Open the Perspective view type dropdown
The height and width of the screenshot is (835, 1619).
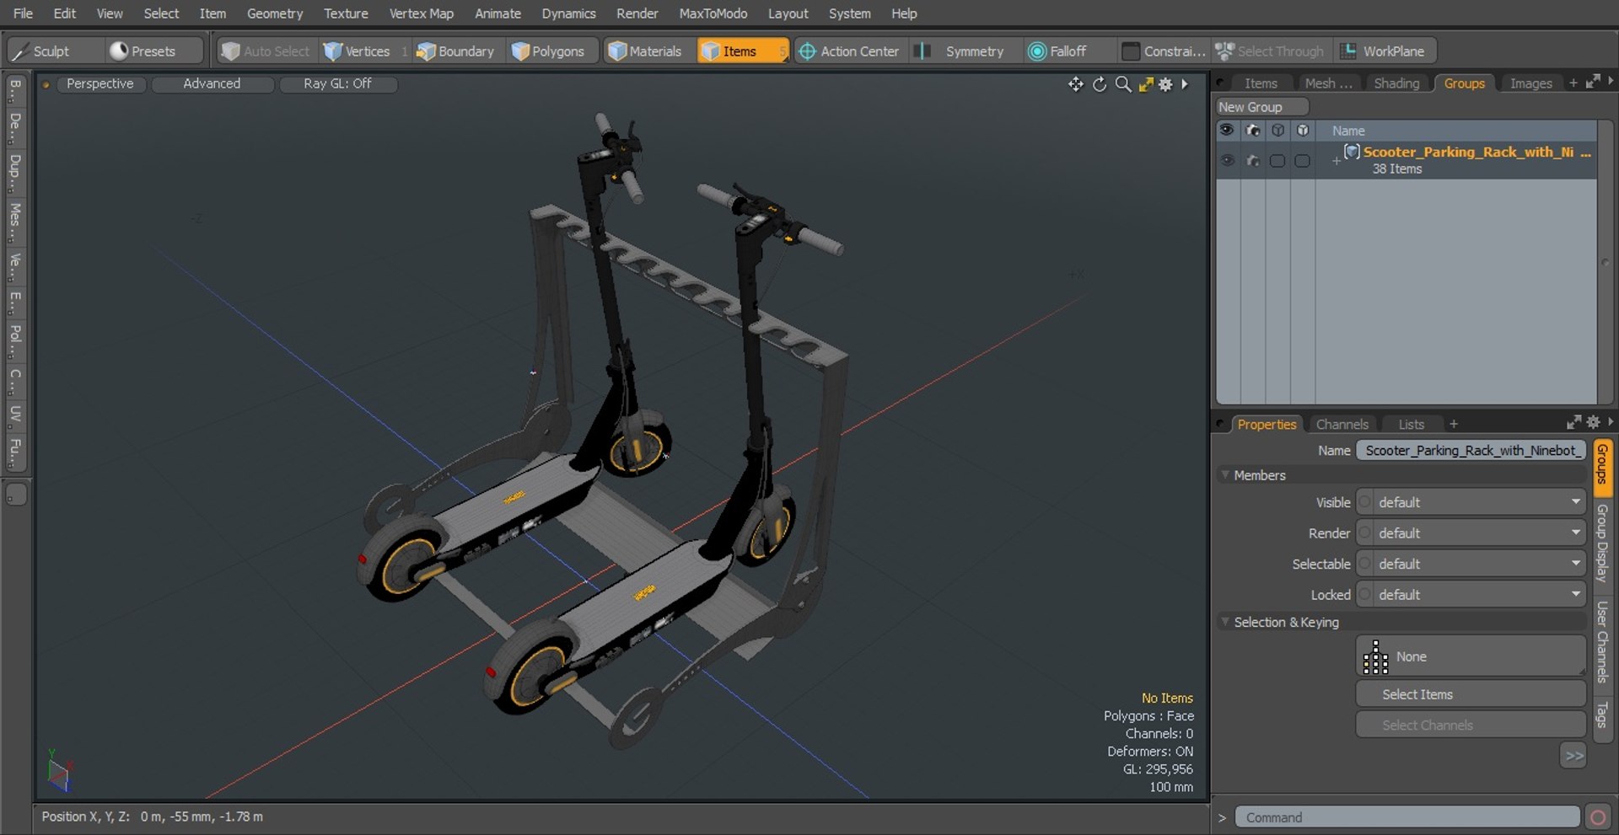pos(100,83)
